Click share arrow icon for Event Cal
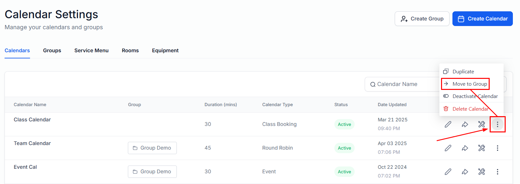This screenshot has height=184, width=520. [x=465, y=172]
